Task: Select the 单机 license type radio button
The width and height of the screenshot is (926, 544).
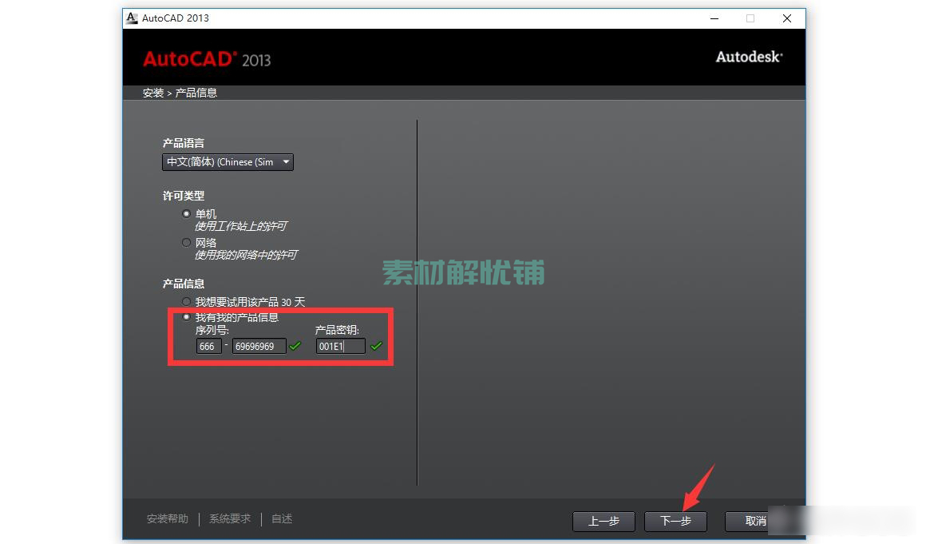Action: (186, 214)
